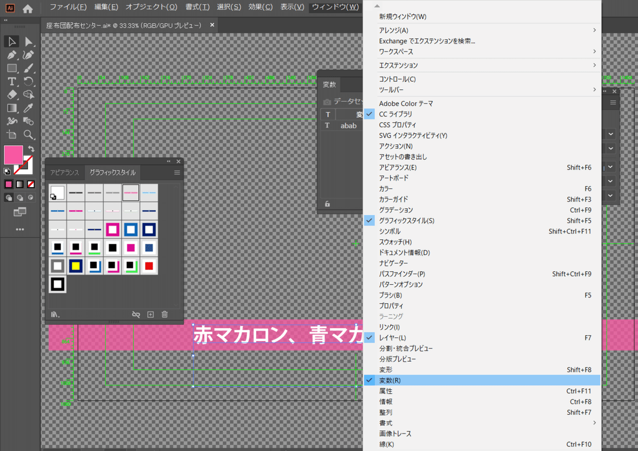Expand the 書式 submenu in Window menu

click(x=482, y=423)
